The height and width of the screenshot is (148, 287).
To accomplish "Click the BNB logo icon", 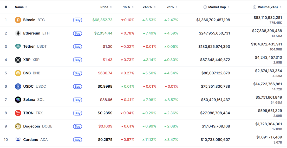I will (18, 73).
